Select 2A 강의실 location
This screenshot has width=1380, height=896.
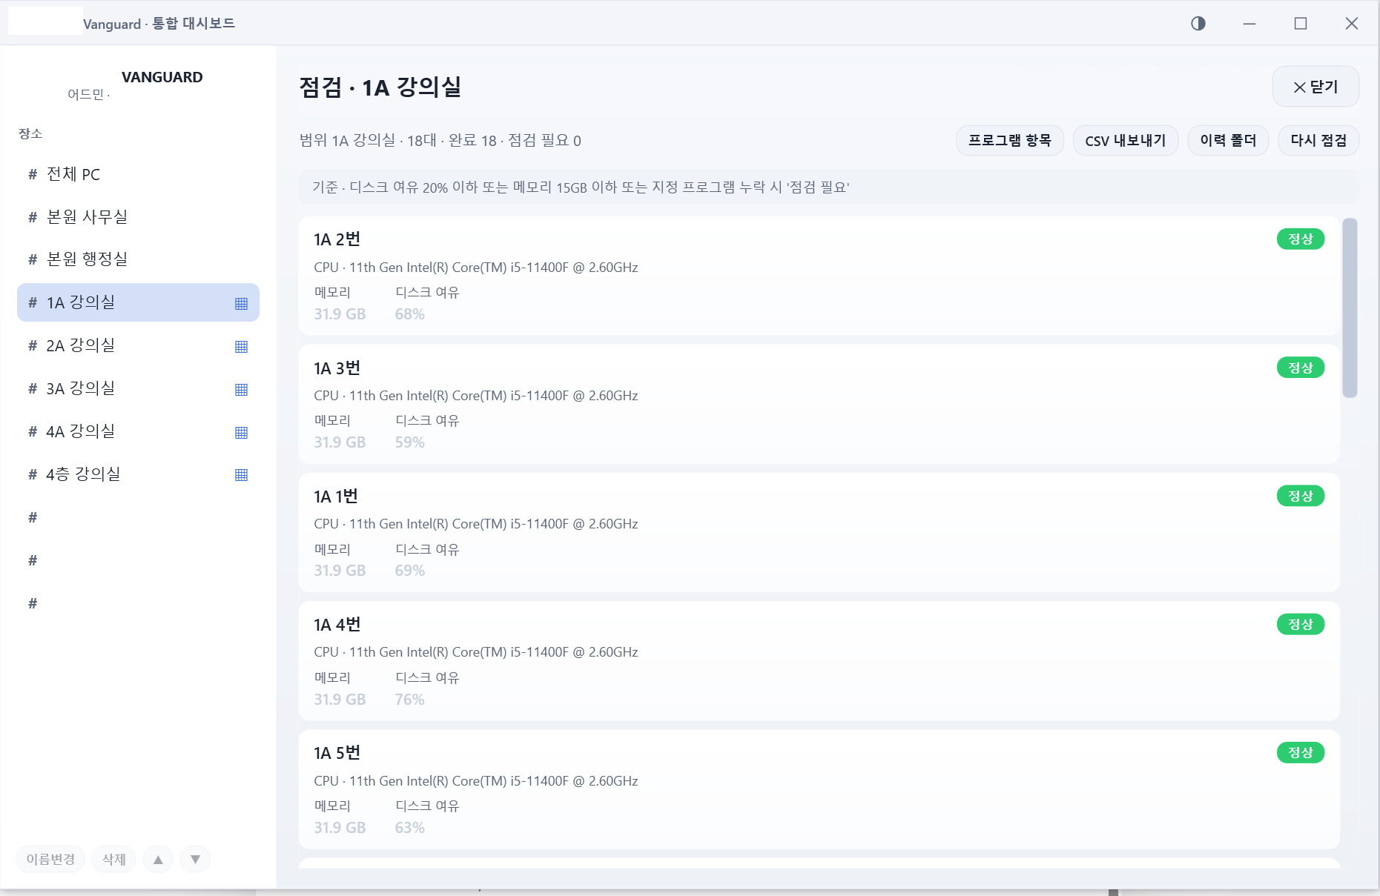[x=138, y=345]
